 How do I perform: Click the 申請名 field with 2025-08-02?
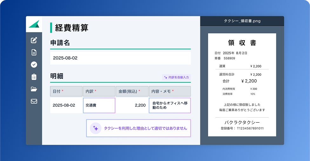click(120, 58)
